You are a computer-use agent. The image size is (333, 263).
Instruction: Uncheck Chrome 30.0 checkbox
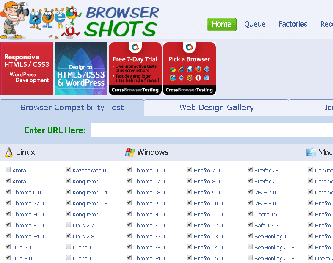coord(8,214)
